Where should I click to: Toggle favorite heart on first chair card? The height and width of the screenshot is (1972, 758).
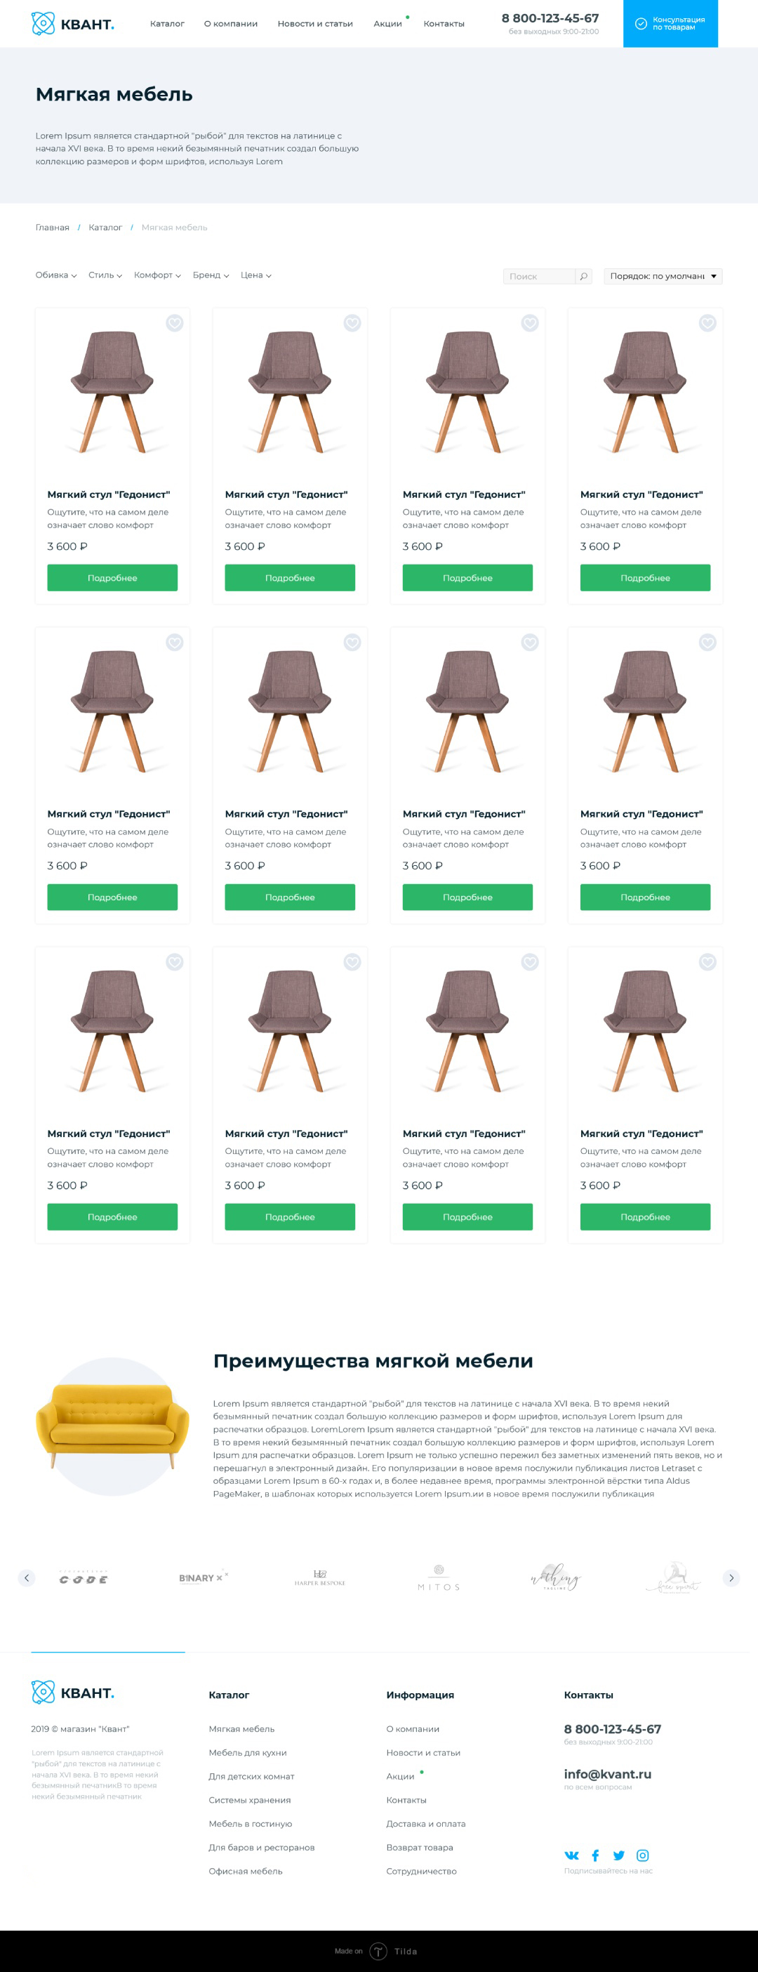point(174,323)
